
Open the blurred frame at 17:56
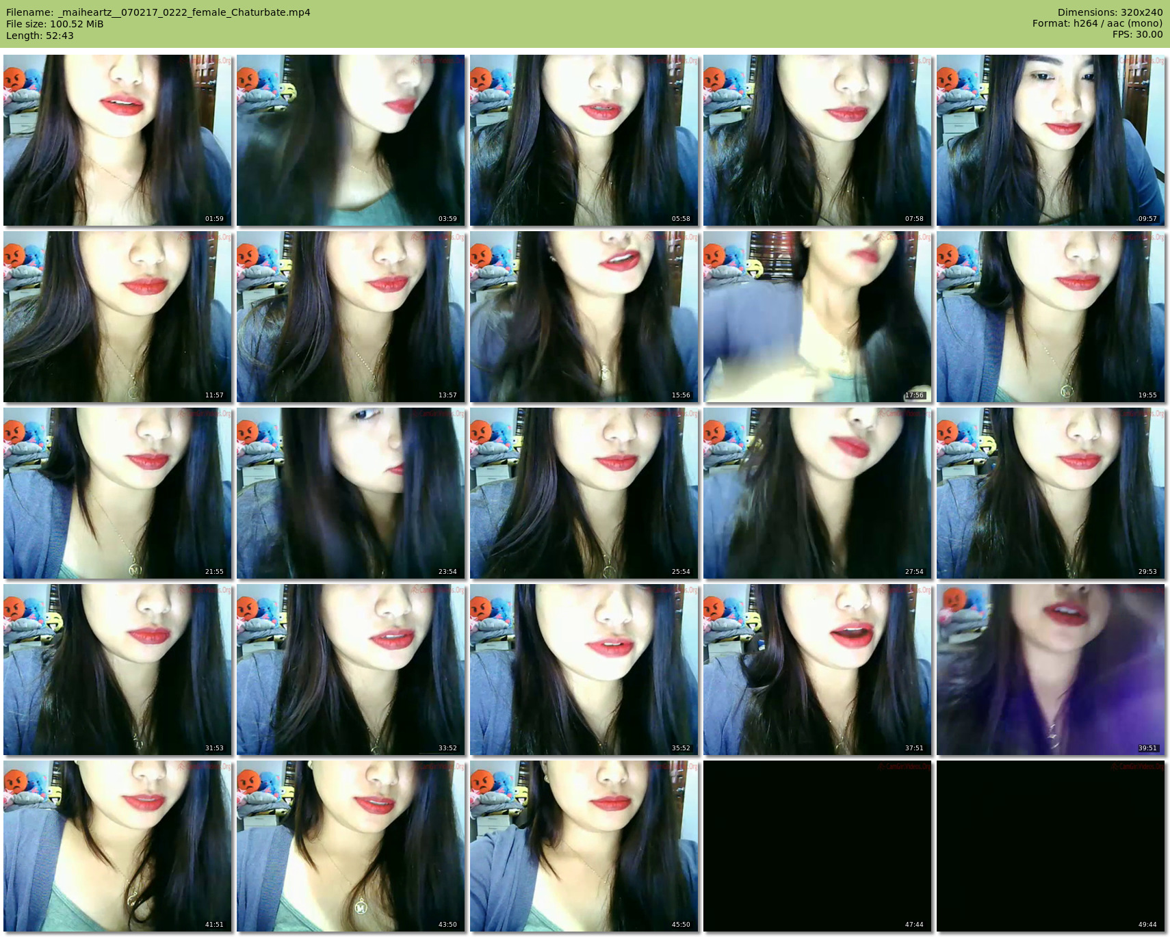pos(817,317)
